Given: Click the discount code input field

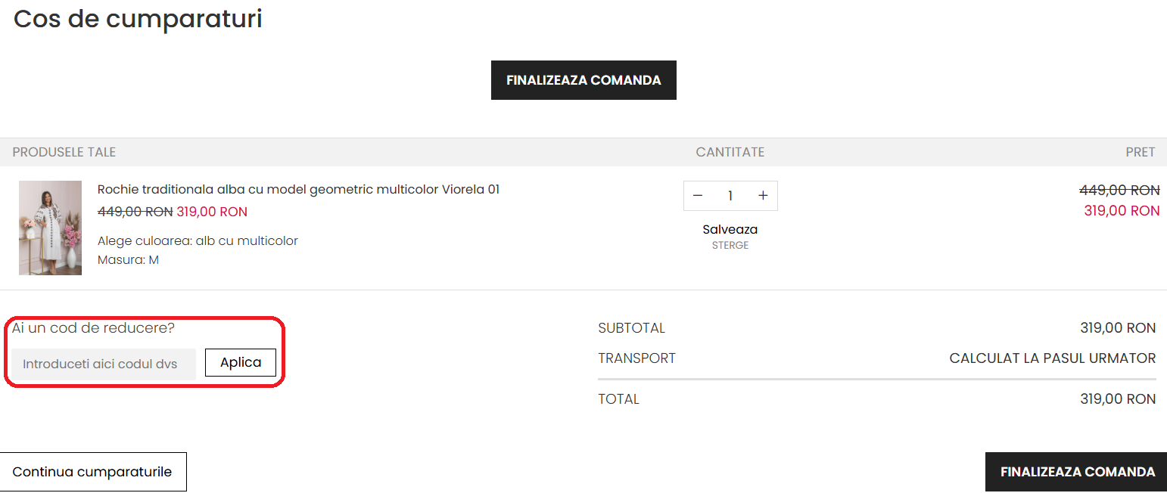Looking at the screenshot, I should click(x=102, y=363).
